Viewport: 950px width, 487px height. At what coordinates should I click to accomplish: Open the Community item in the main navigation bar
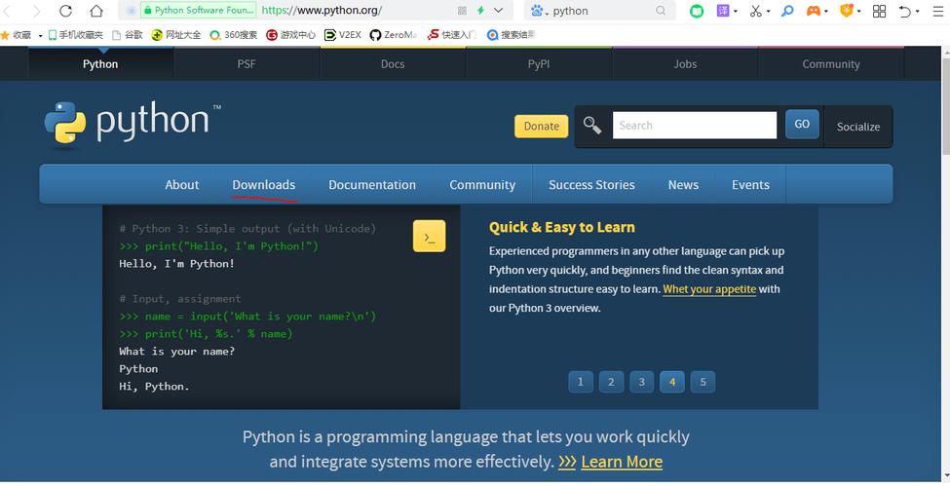(482, 185)
